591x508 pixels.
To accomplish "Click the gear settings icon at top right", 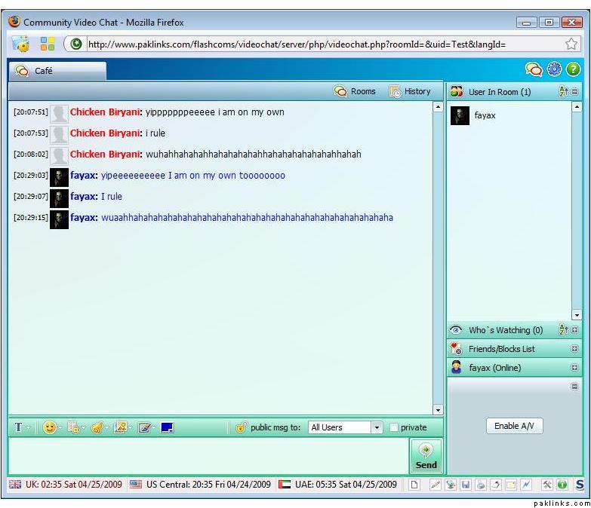I will 554,69.
